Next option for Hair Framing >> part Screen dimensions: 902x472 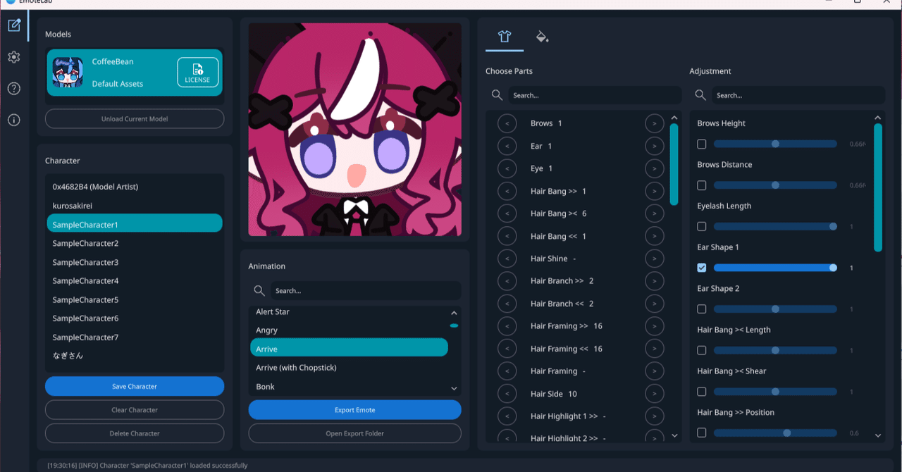(x=654, y=326)
